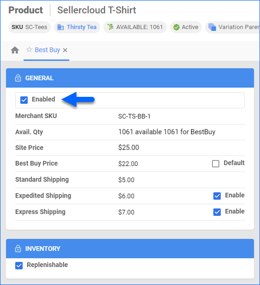
Task: Click the Avail. Qty label
Action: [x=29, y=132]
